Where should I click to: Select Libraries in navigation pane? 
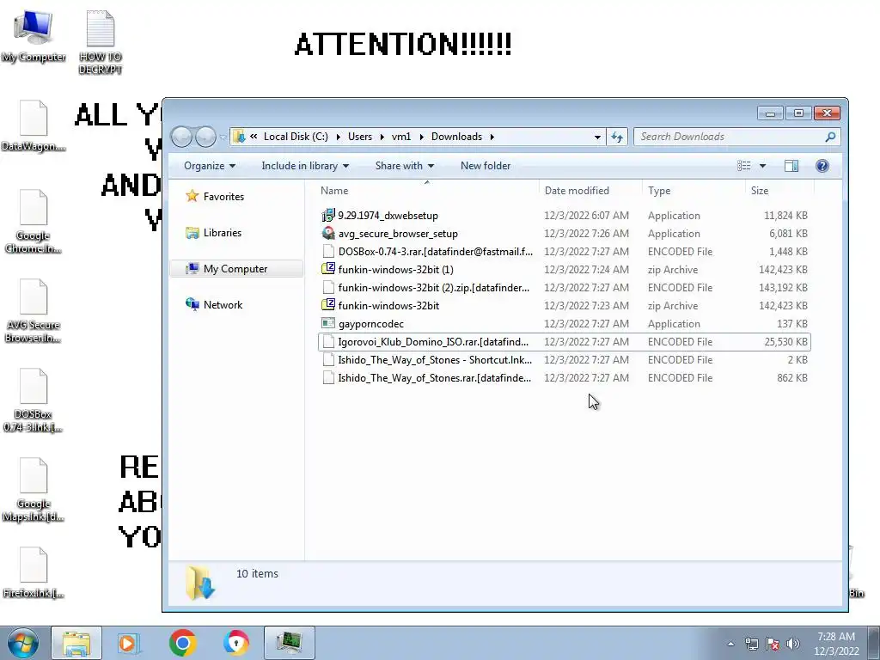[x=214, y=233]
